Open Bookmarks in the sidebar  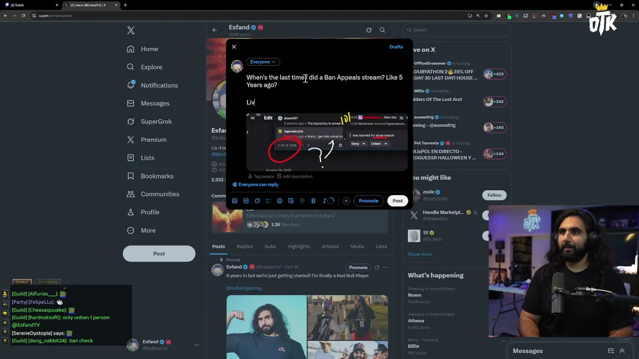click(150, 176)
